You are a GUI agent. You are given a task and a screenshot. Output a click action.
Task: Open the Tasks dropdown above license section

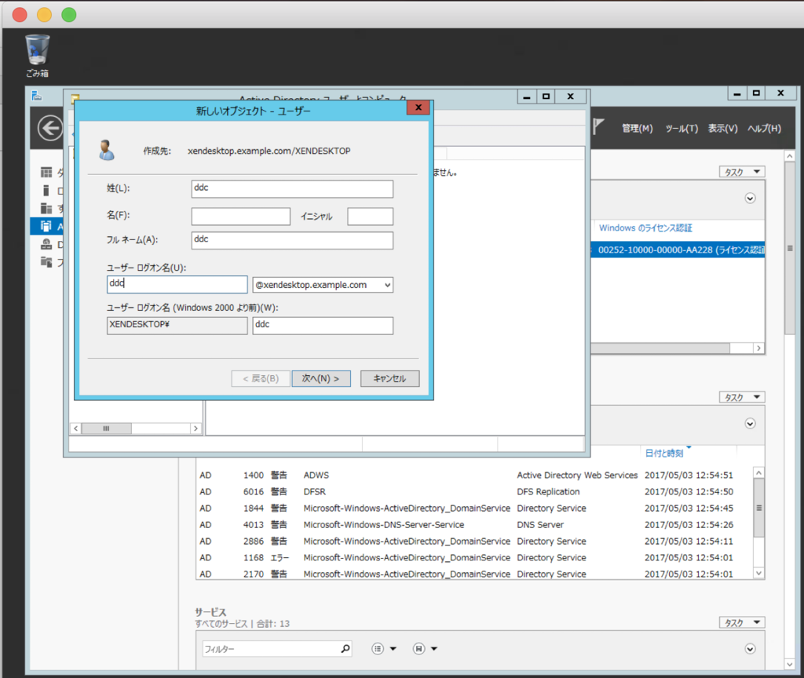(x=742, y=172)
